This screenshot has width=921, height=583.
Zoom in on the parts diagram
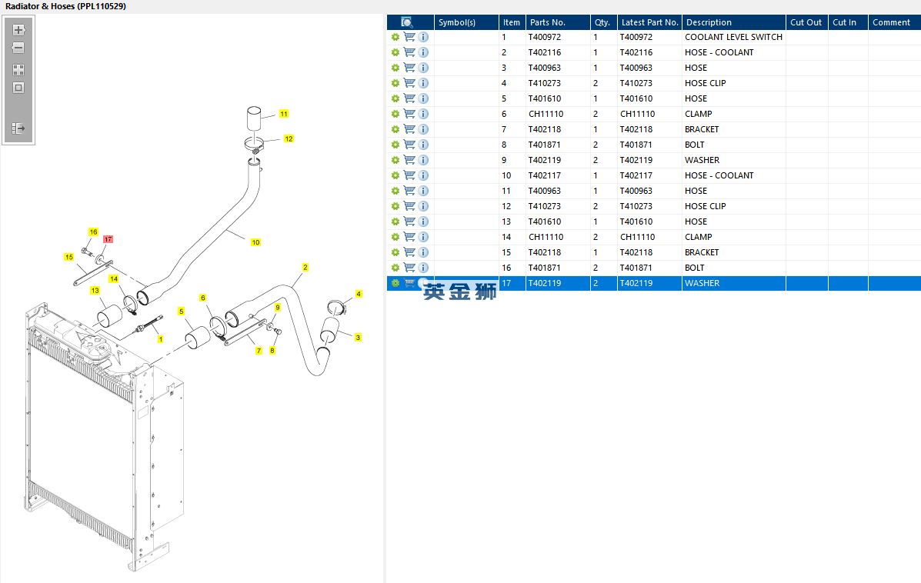(x=18, y=30)
